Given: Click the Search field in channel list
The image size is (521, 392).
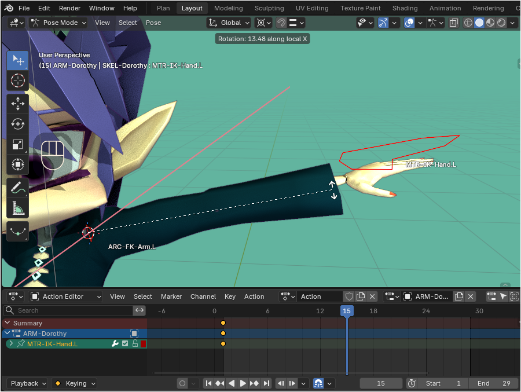Looking at the screenshot, I should point(68,310).
